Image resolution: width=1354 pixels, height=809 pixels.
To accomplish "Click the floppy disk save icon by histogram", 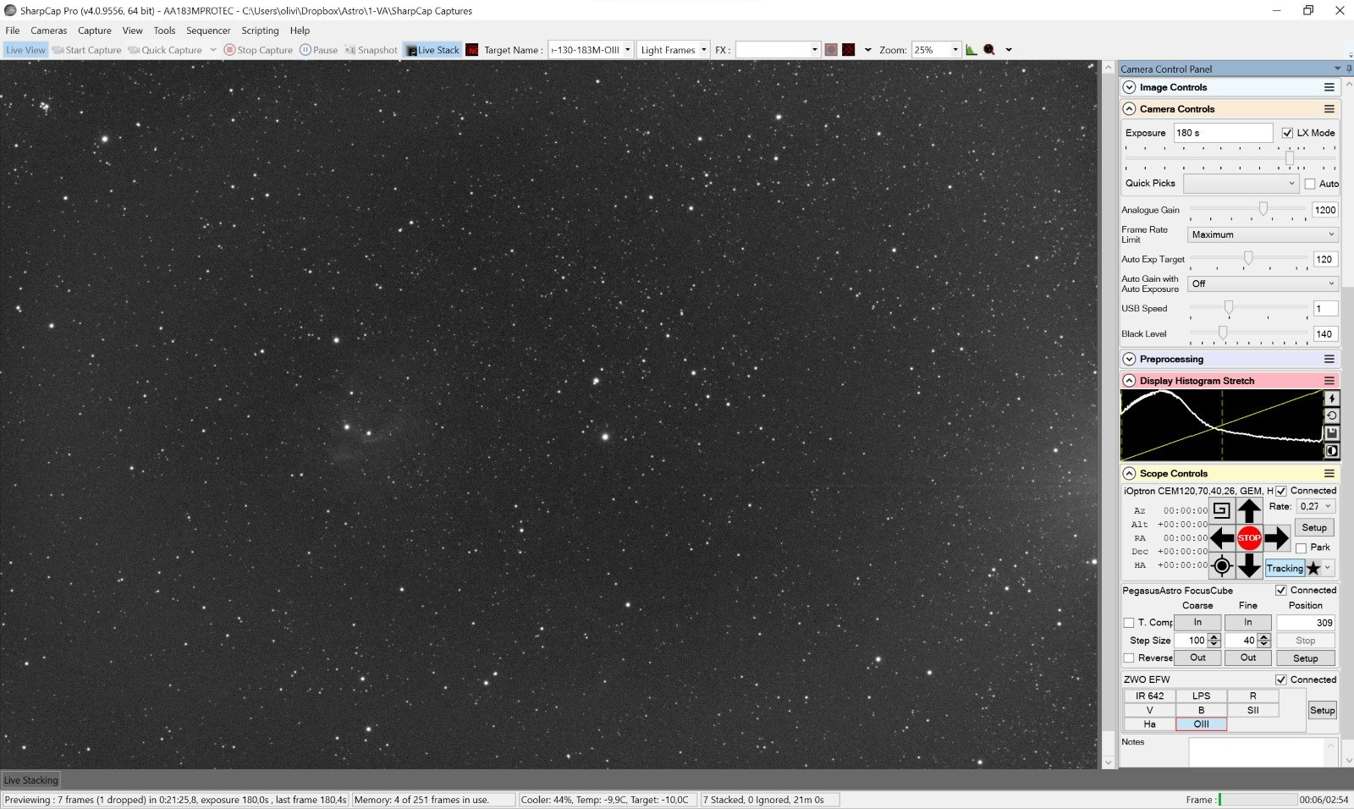I will coord(1331,433).
